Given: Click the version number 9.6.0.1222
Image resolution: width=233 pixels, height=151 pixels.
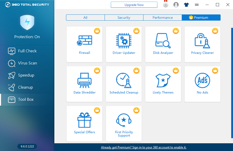Looking at the screenshot, I should [27, 146].
